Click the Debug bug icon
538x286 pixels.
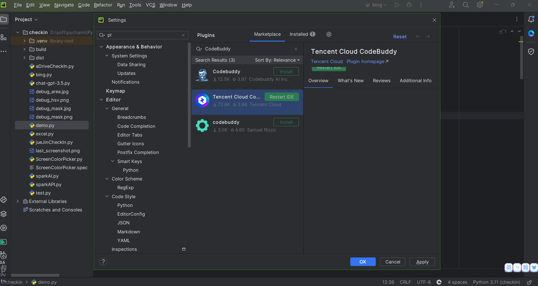pos(409,5)
